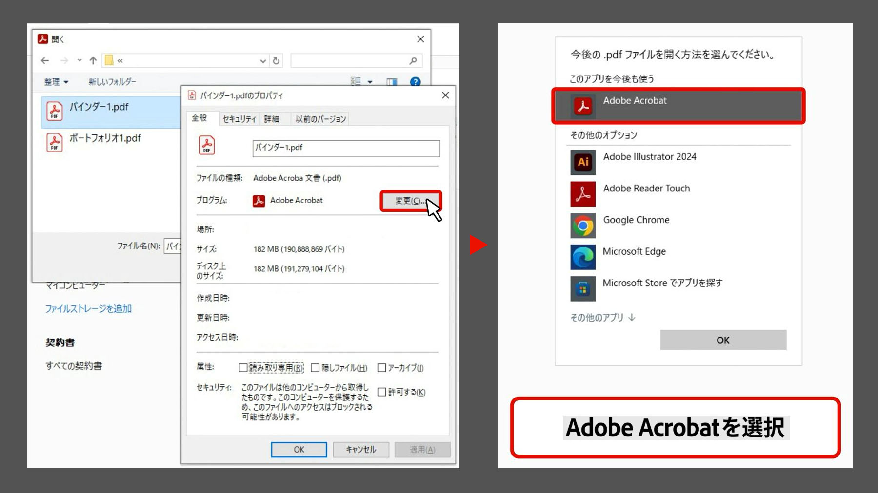878x493 pixels.
Task: Choose Adobe Illustrator 2024 option
Action: tap(678, 162)
